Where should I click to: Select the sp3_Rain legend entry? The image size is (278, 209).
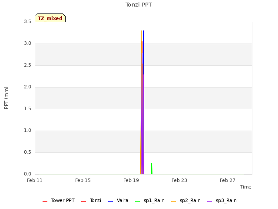tap(222, 200)
